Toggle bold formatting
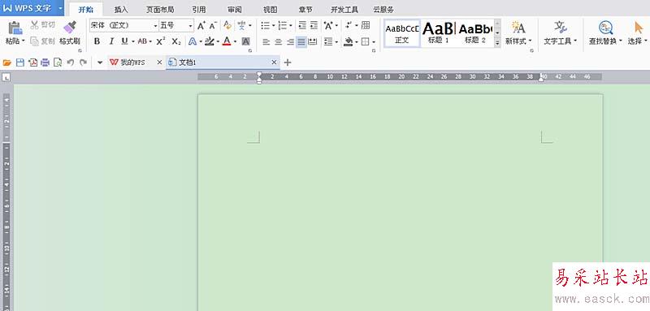650x311 pixels. 97,41
